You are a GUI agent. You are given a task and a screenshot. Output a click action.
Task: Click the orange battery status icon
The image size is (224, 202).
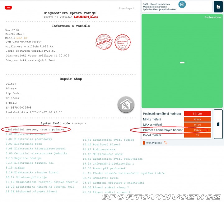143,143
